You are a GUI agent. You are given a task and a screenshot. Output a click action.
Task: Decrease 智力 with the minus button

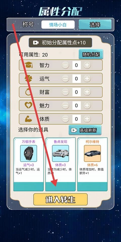coord(66,65)
